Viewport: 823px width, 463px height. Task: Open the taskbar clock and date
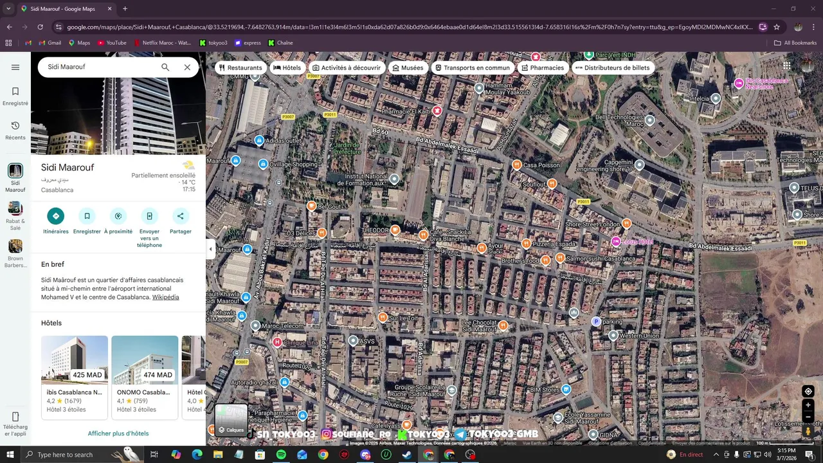coord(786,455)
